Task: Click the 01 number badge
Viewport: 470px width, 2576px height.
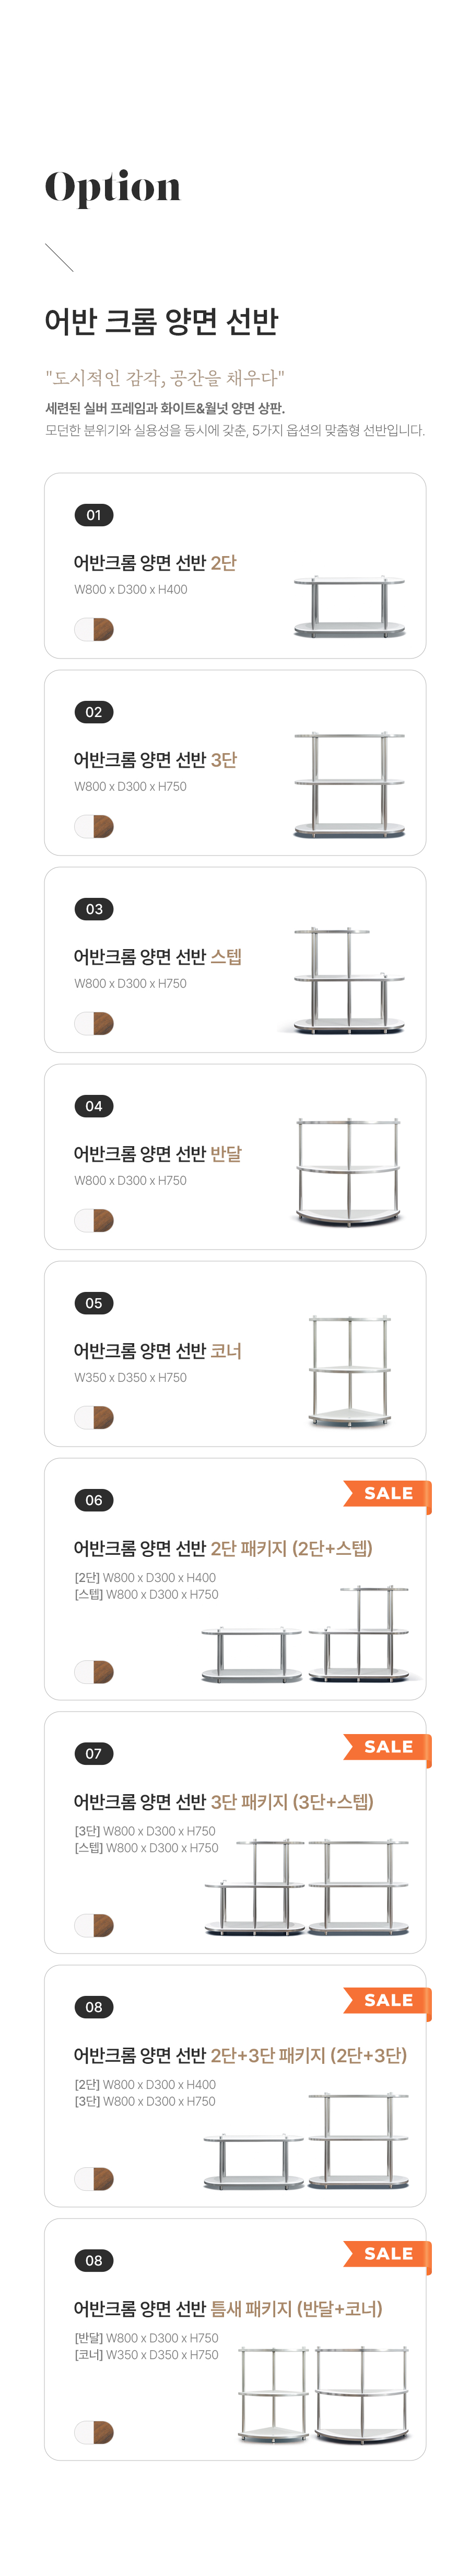Action: 94,515
